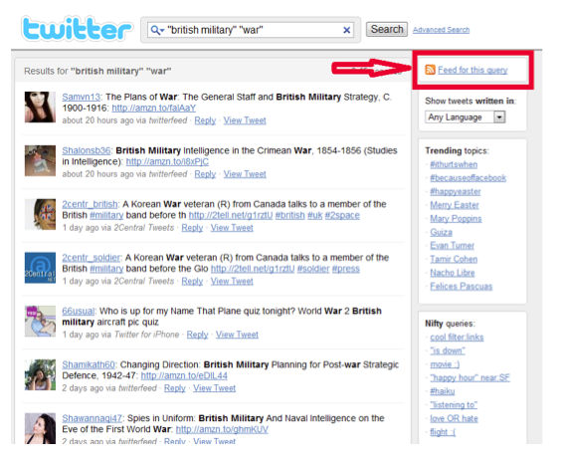Click Reply on 66usual's tweet
This screenshot has height=463, width=562.
tap(197, 335)
